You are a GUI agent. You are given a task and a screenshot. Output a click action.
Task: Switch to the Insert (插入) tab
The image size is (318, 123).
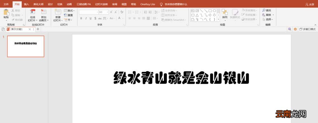pos(26,4)
